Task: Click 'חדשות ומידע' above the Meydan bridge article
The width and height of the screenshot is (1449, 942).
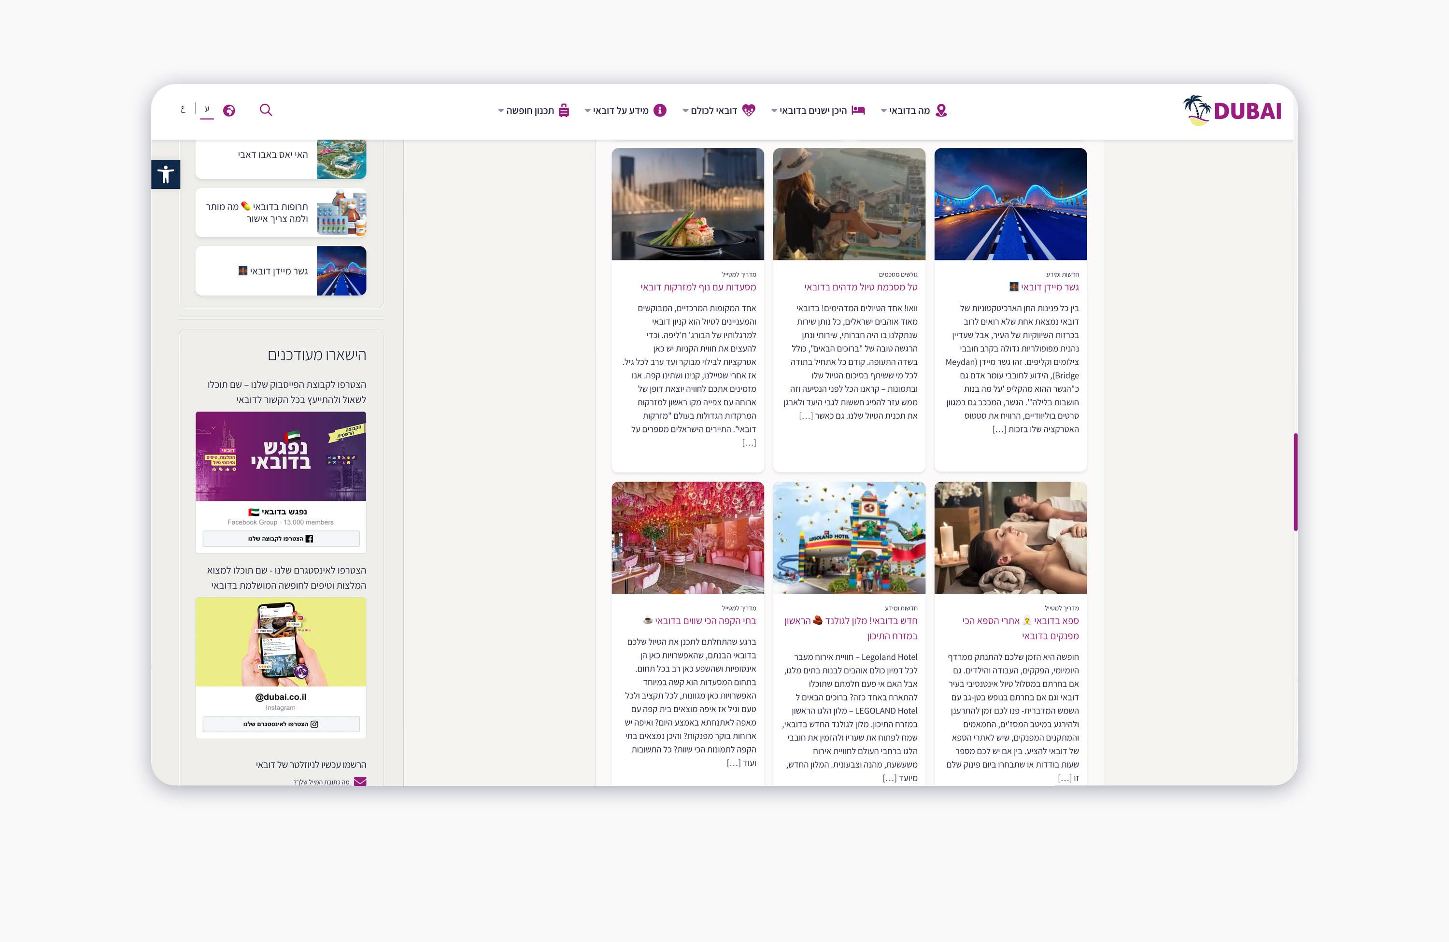Action: pyautogui.click(x=1063, y=274)
